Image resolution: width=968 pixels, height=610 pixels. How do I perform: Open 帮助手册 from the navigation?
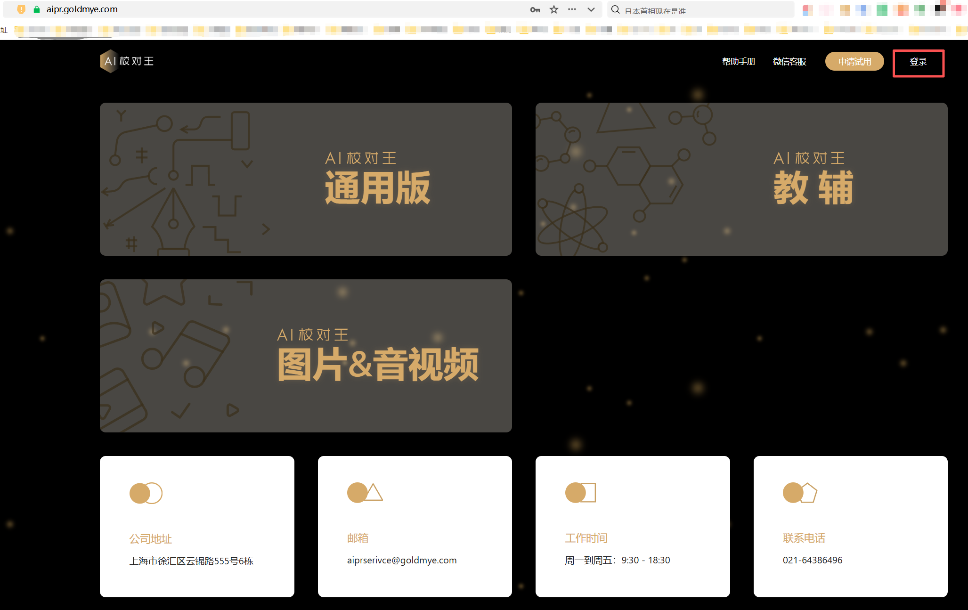[738, 62]
